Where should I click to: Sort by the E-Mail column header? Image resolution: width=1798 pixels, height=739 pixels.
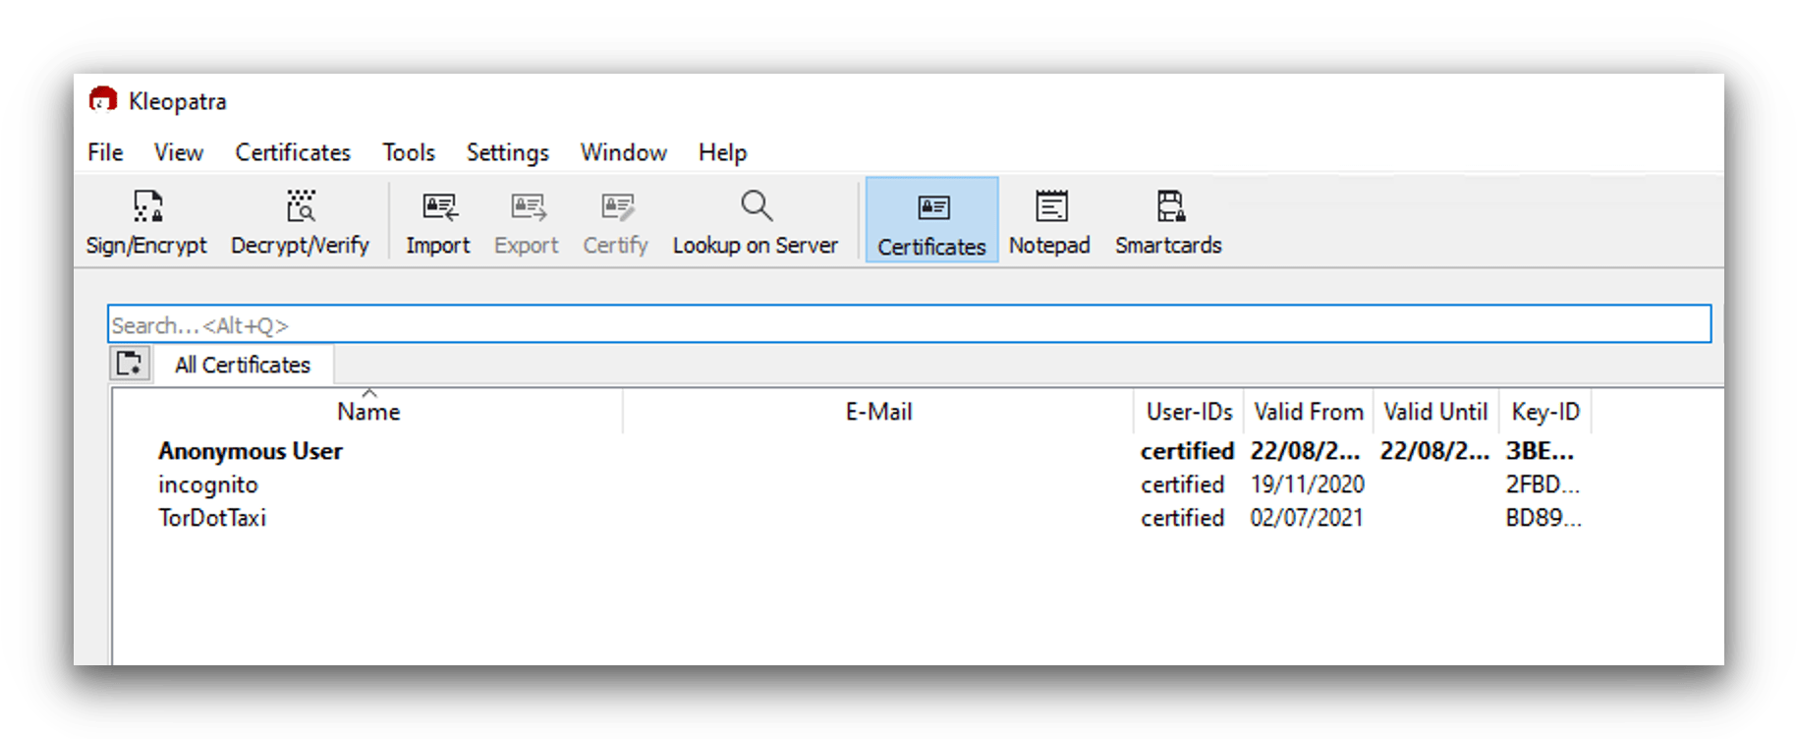click(878, 412)
